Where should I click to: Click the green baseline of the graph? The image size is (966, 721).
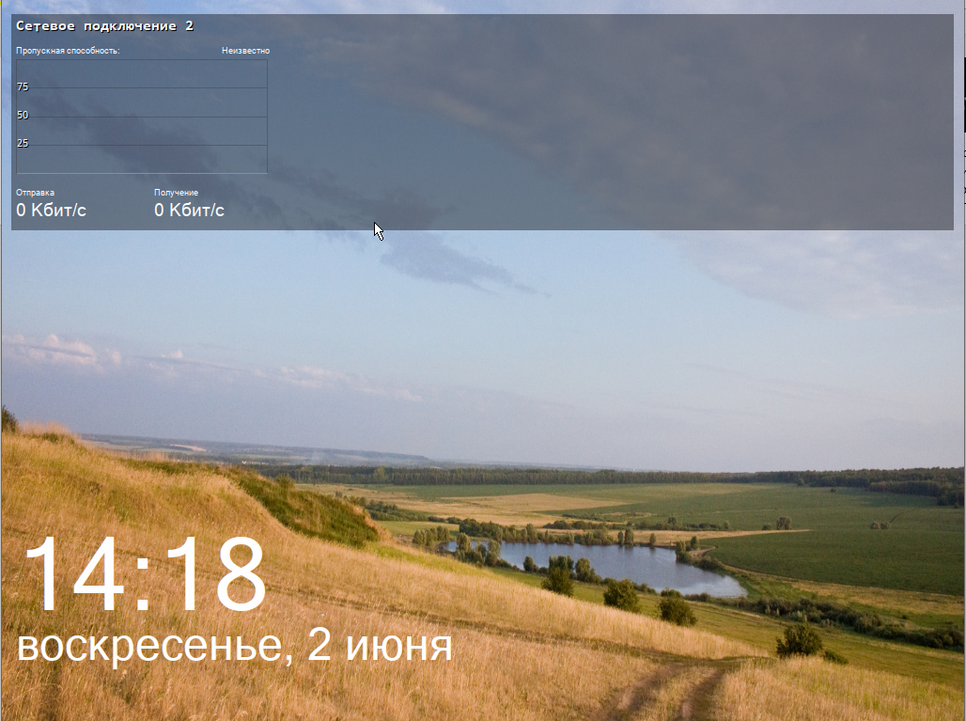click(141, 173)
